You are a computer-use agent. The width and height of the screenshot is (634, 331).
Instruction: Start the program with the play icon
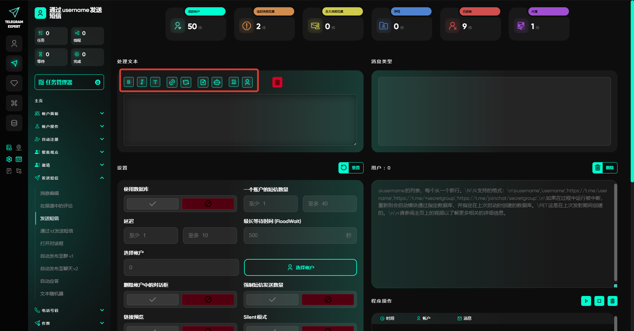click(586, 301)
